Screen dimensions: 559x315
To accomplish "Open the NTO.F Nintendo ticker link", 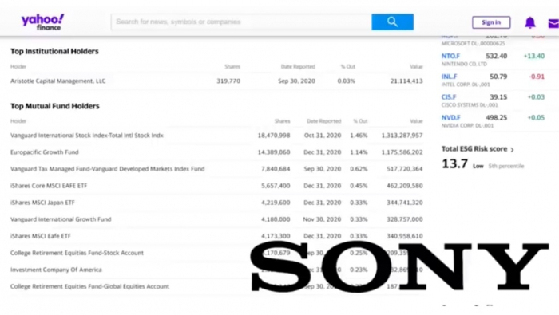I will 450,56.
